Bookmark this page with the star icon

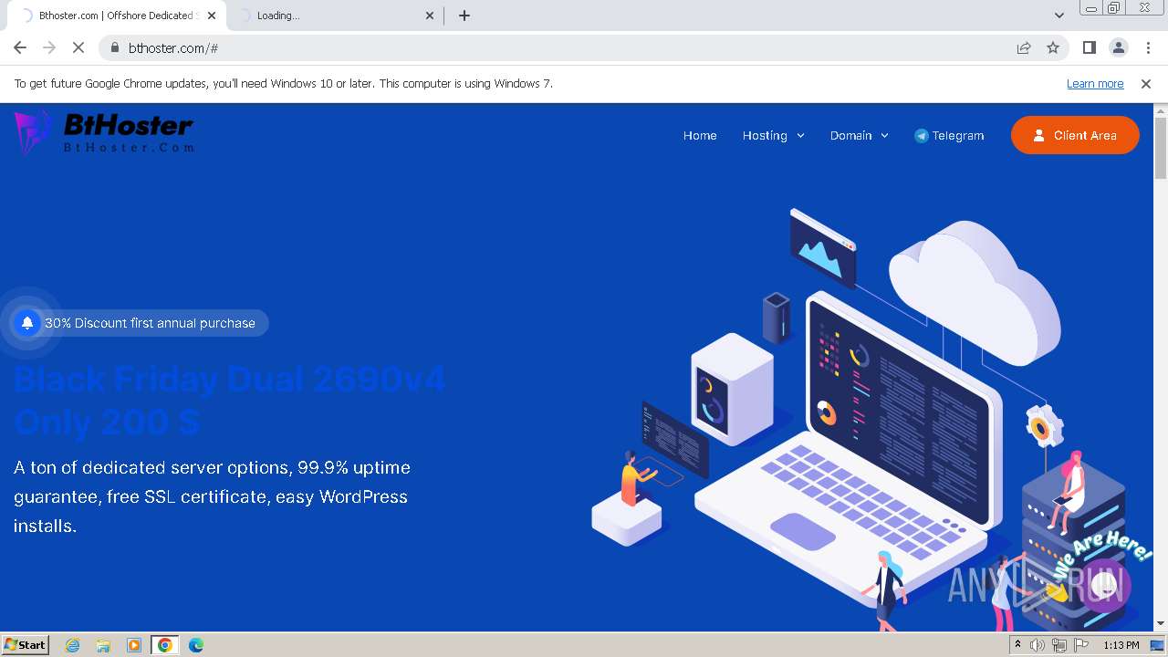pyautogui.click(x=1053, y=47)
